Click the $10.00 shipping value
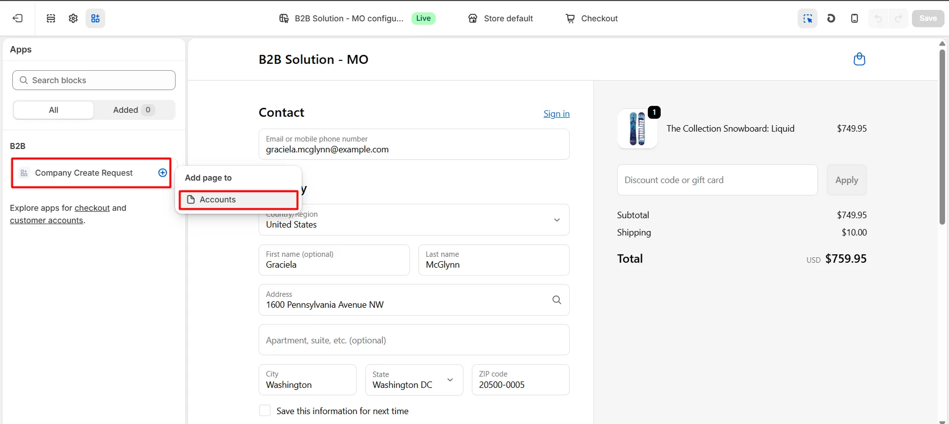This screenshot has width=949, height=424. pos(854,233)
